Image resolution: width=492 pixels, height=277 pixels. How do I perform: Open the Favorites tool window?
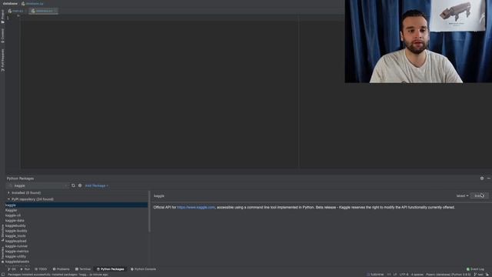2,255
